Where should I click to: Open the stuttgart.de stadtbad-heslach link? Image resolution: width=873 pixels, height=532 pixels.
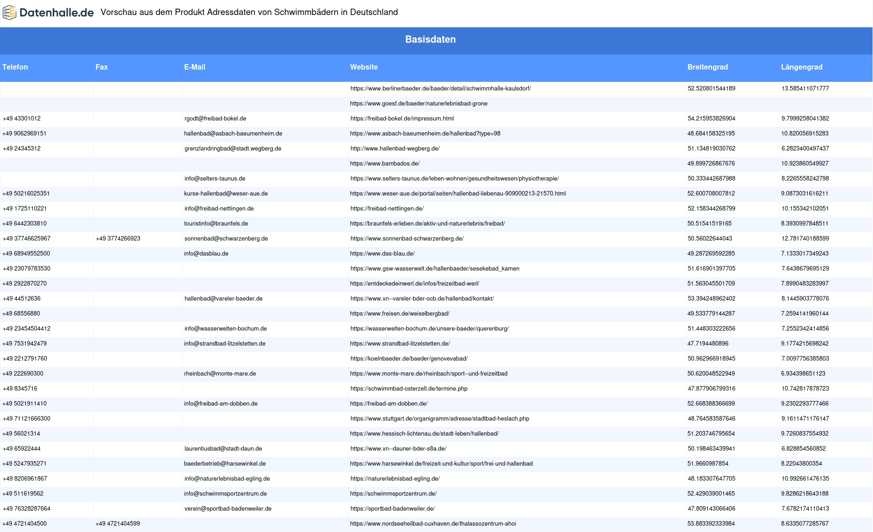pos(440,419)
